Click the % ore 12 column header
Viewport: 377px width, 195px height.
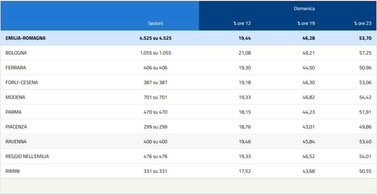point(242,23)
